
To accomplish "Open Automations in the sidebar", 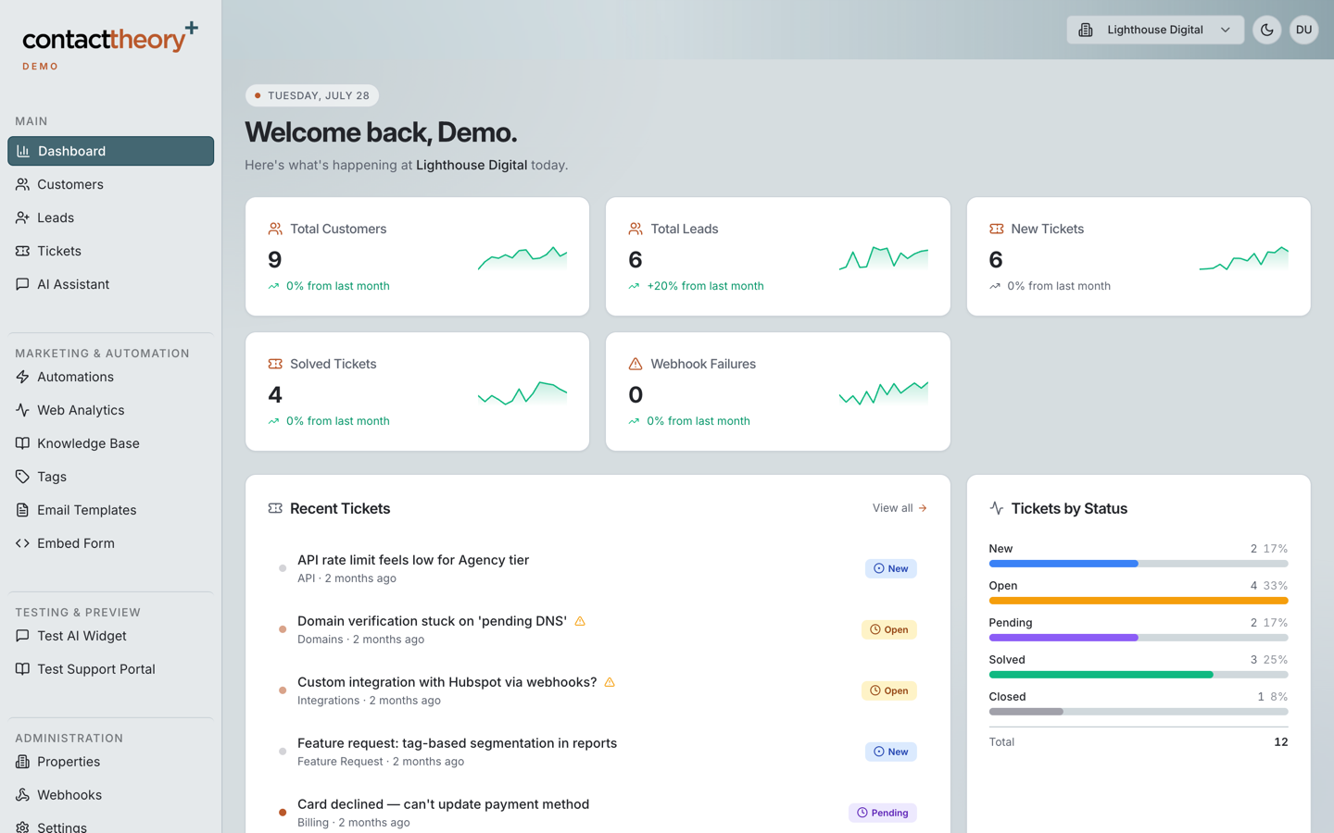I will (x=110, y=377).
